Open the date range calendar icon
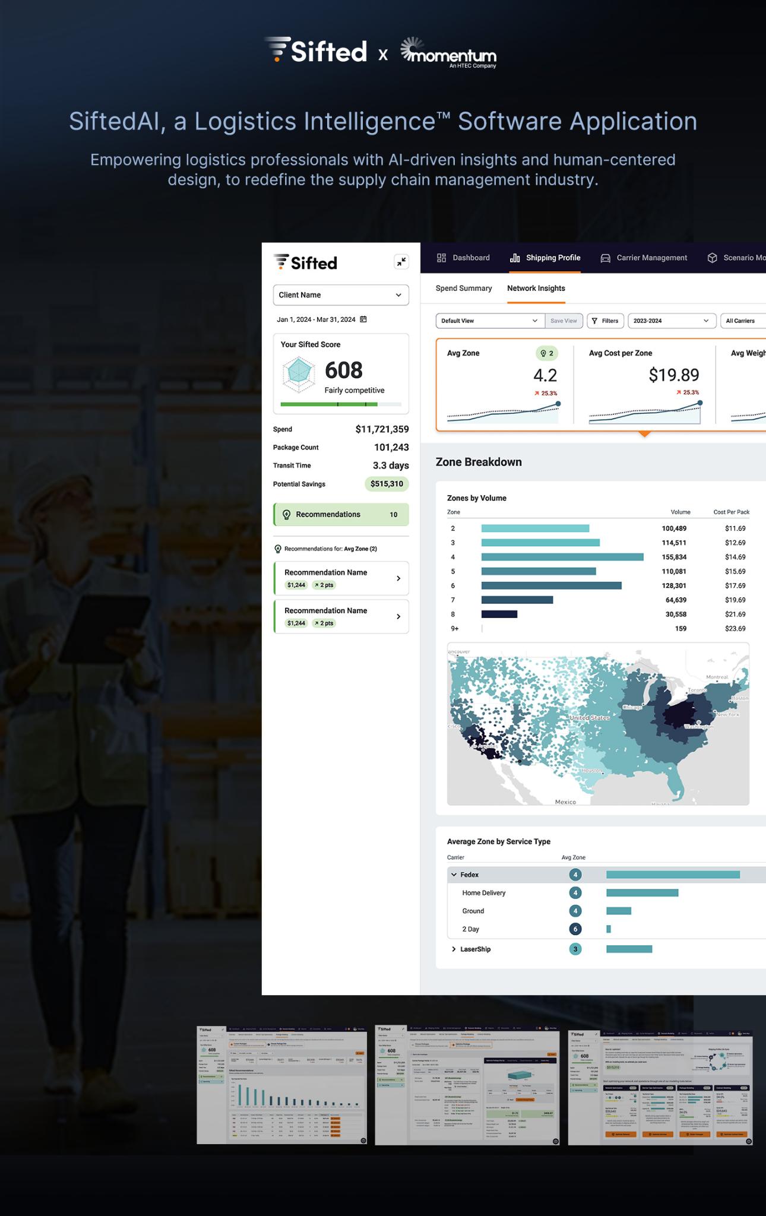The height and width of the screenshot is (1216, 766). pos(363,319)
